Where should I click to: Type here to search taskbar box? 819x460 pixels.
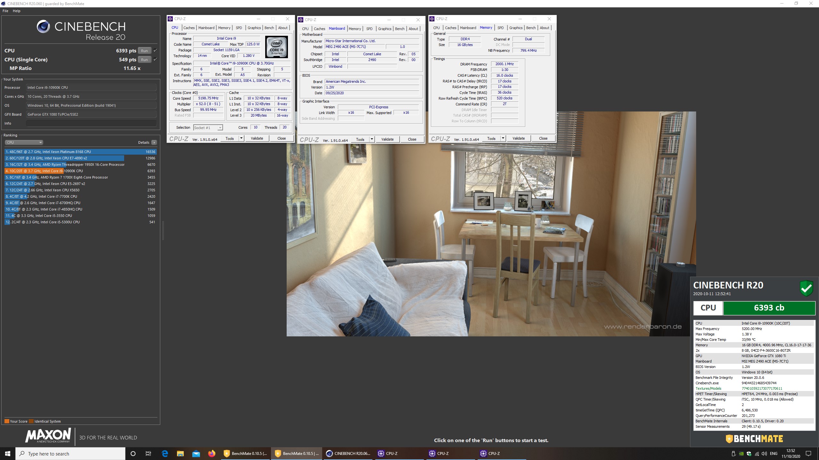pyautogui.click(x=70, y=454)
